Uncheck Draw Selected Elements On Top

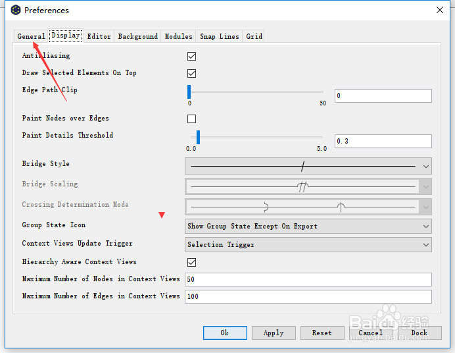[x=191, y=73]
